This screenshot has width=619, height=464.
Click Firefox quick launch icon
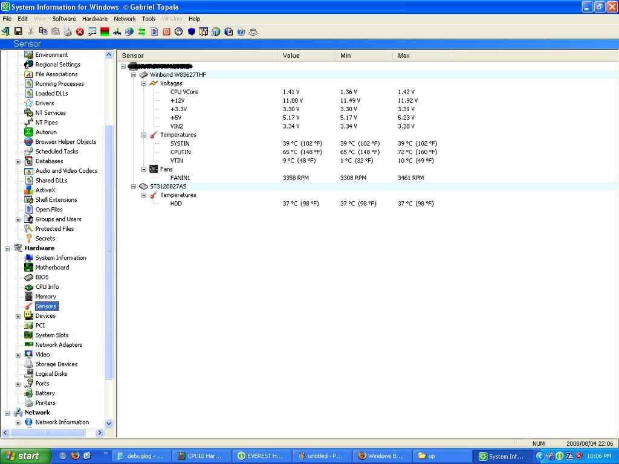(x=75, y=456)
